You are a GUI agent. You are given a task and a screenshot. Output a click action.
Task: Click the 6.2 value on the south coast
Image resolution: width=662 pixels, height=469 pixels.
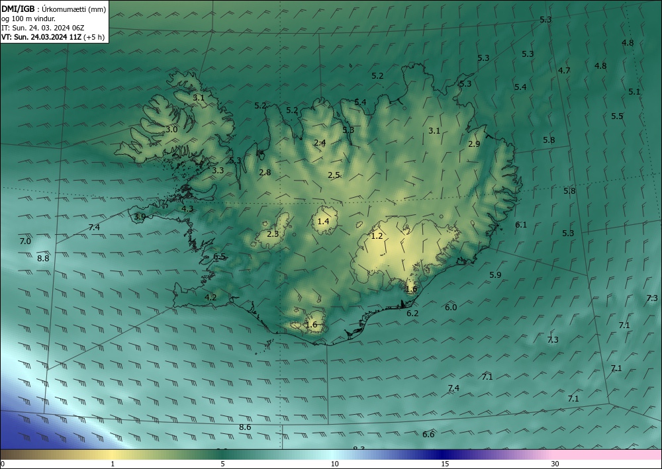click(412, 314)
